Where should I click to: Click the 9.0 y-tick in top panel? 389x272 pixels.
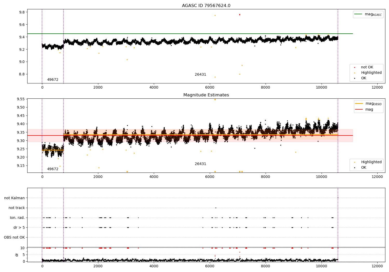tap(22, 62)
